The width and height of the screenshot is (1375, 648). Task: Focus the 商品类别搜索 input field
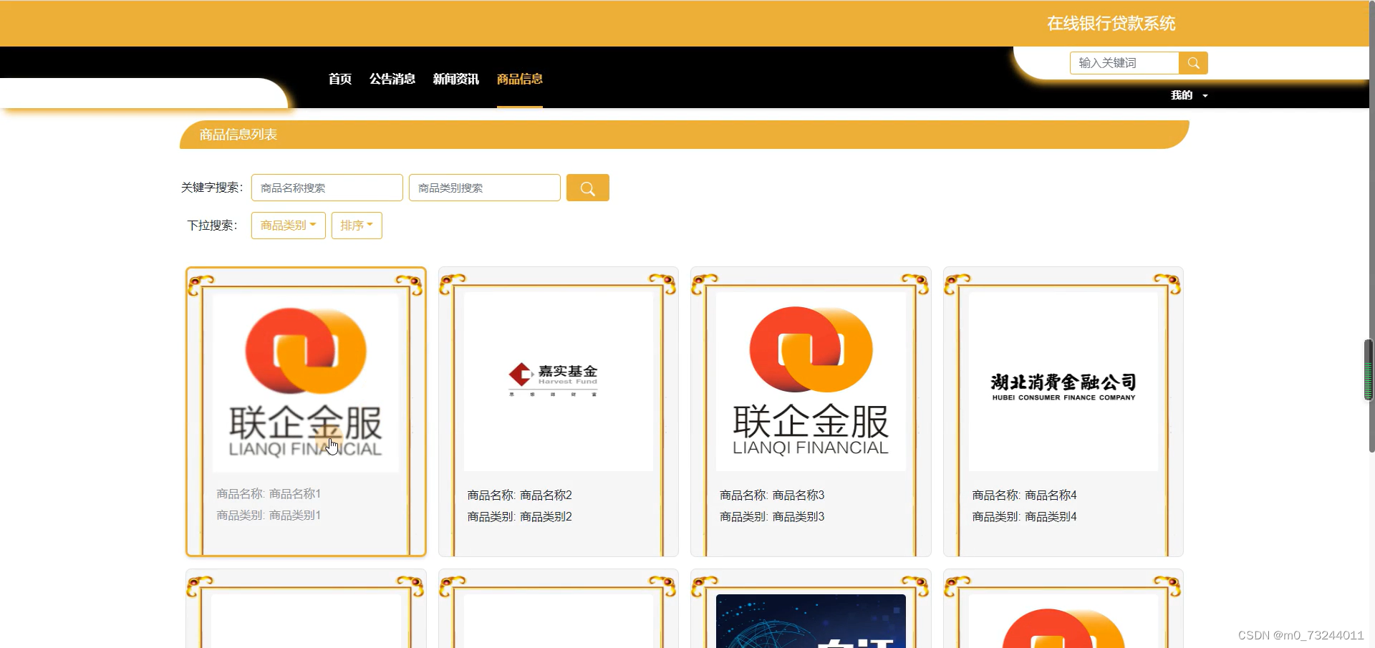click(x=485, y=188)
